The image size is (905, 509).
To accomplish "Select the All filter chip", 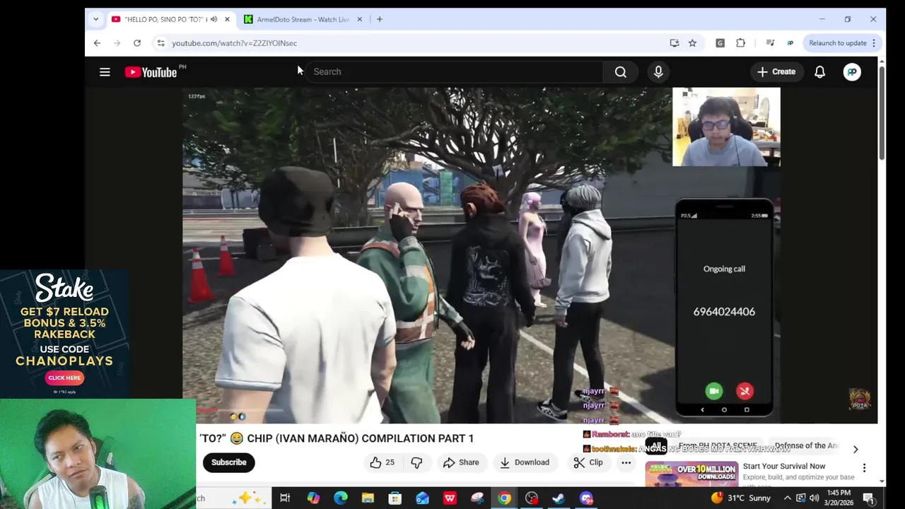I will pyautogui.click(x=656, y=446).
